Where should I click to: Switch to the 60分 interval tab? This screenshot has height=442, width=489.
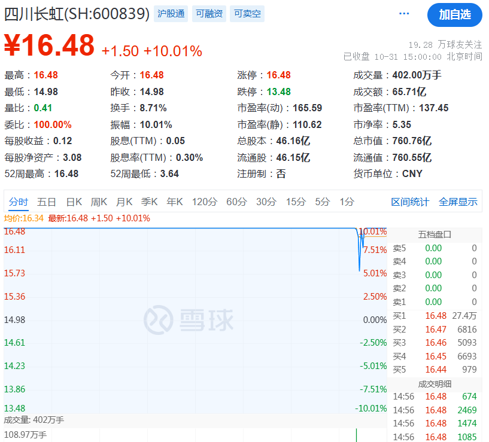coord(236,202)
